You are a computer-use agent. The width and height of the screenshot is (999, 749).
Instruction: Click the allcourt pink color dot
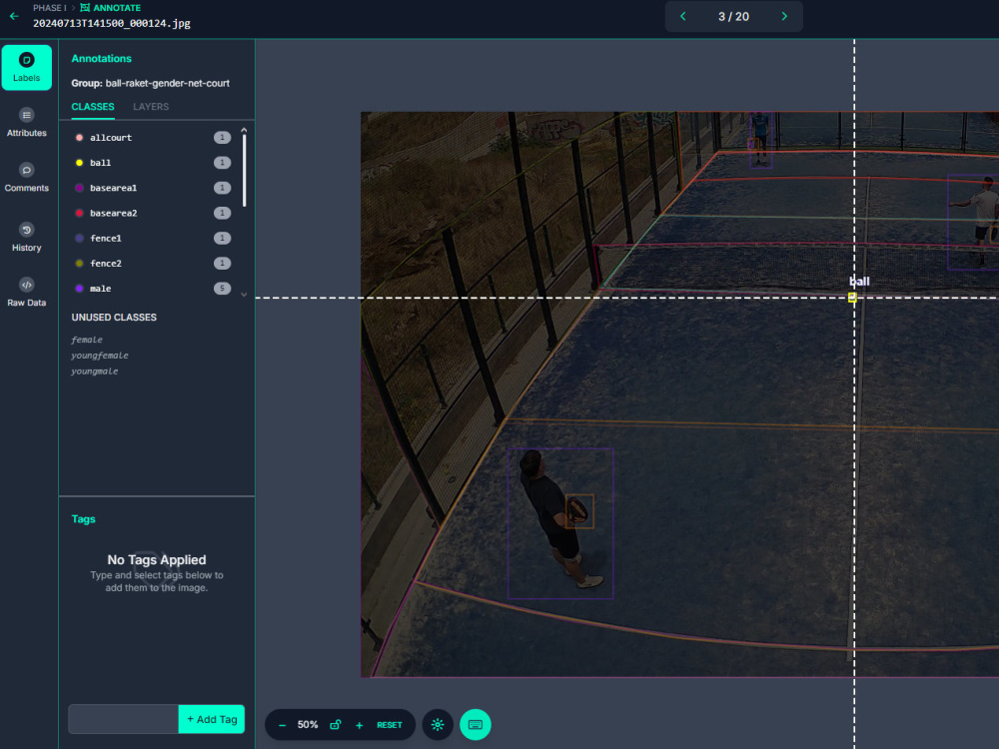coord(80,138)
